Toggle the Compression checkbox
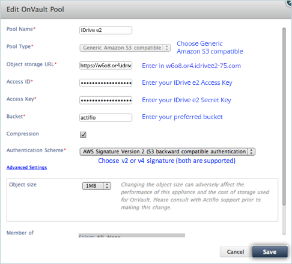Image resolution: width=292 pixels, height=264 pixels. click(83, 135)
